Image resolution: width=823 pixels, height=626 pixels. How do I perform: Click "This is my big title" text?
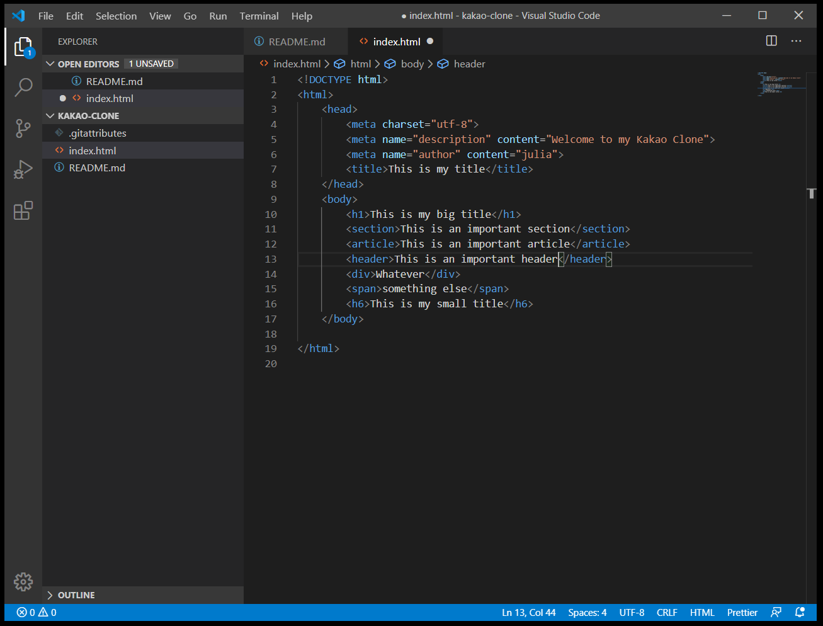pos(431,214)
